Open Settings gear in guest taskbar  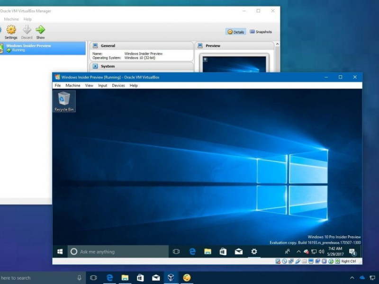pyautogui.click(x=254, y=252)
